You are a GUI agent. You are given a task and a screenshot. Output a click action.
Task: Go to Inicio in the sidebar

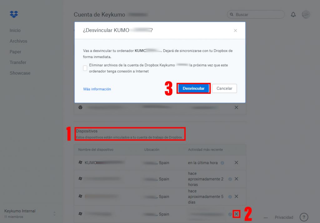(15, 31)
